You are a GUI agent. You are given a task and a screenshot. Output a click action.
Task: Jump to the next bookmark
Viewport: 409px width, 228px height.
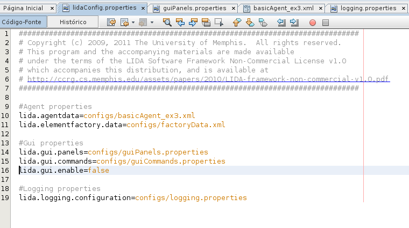pyautogui.click(x=250, y=22)
